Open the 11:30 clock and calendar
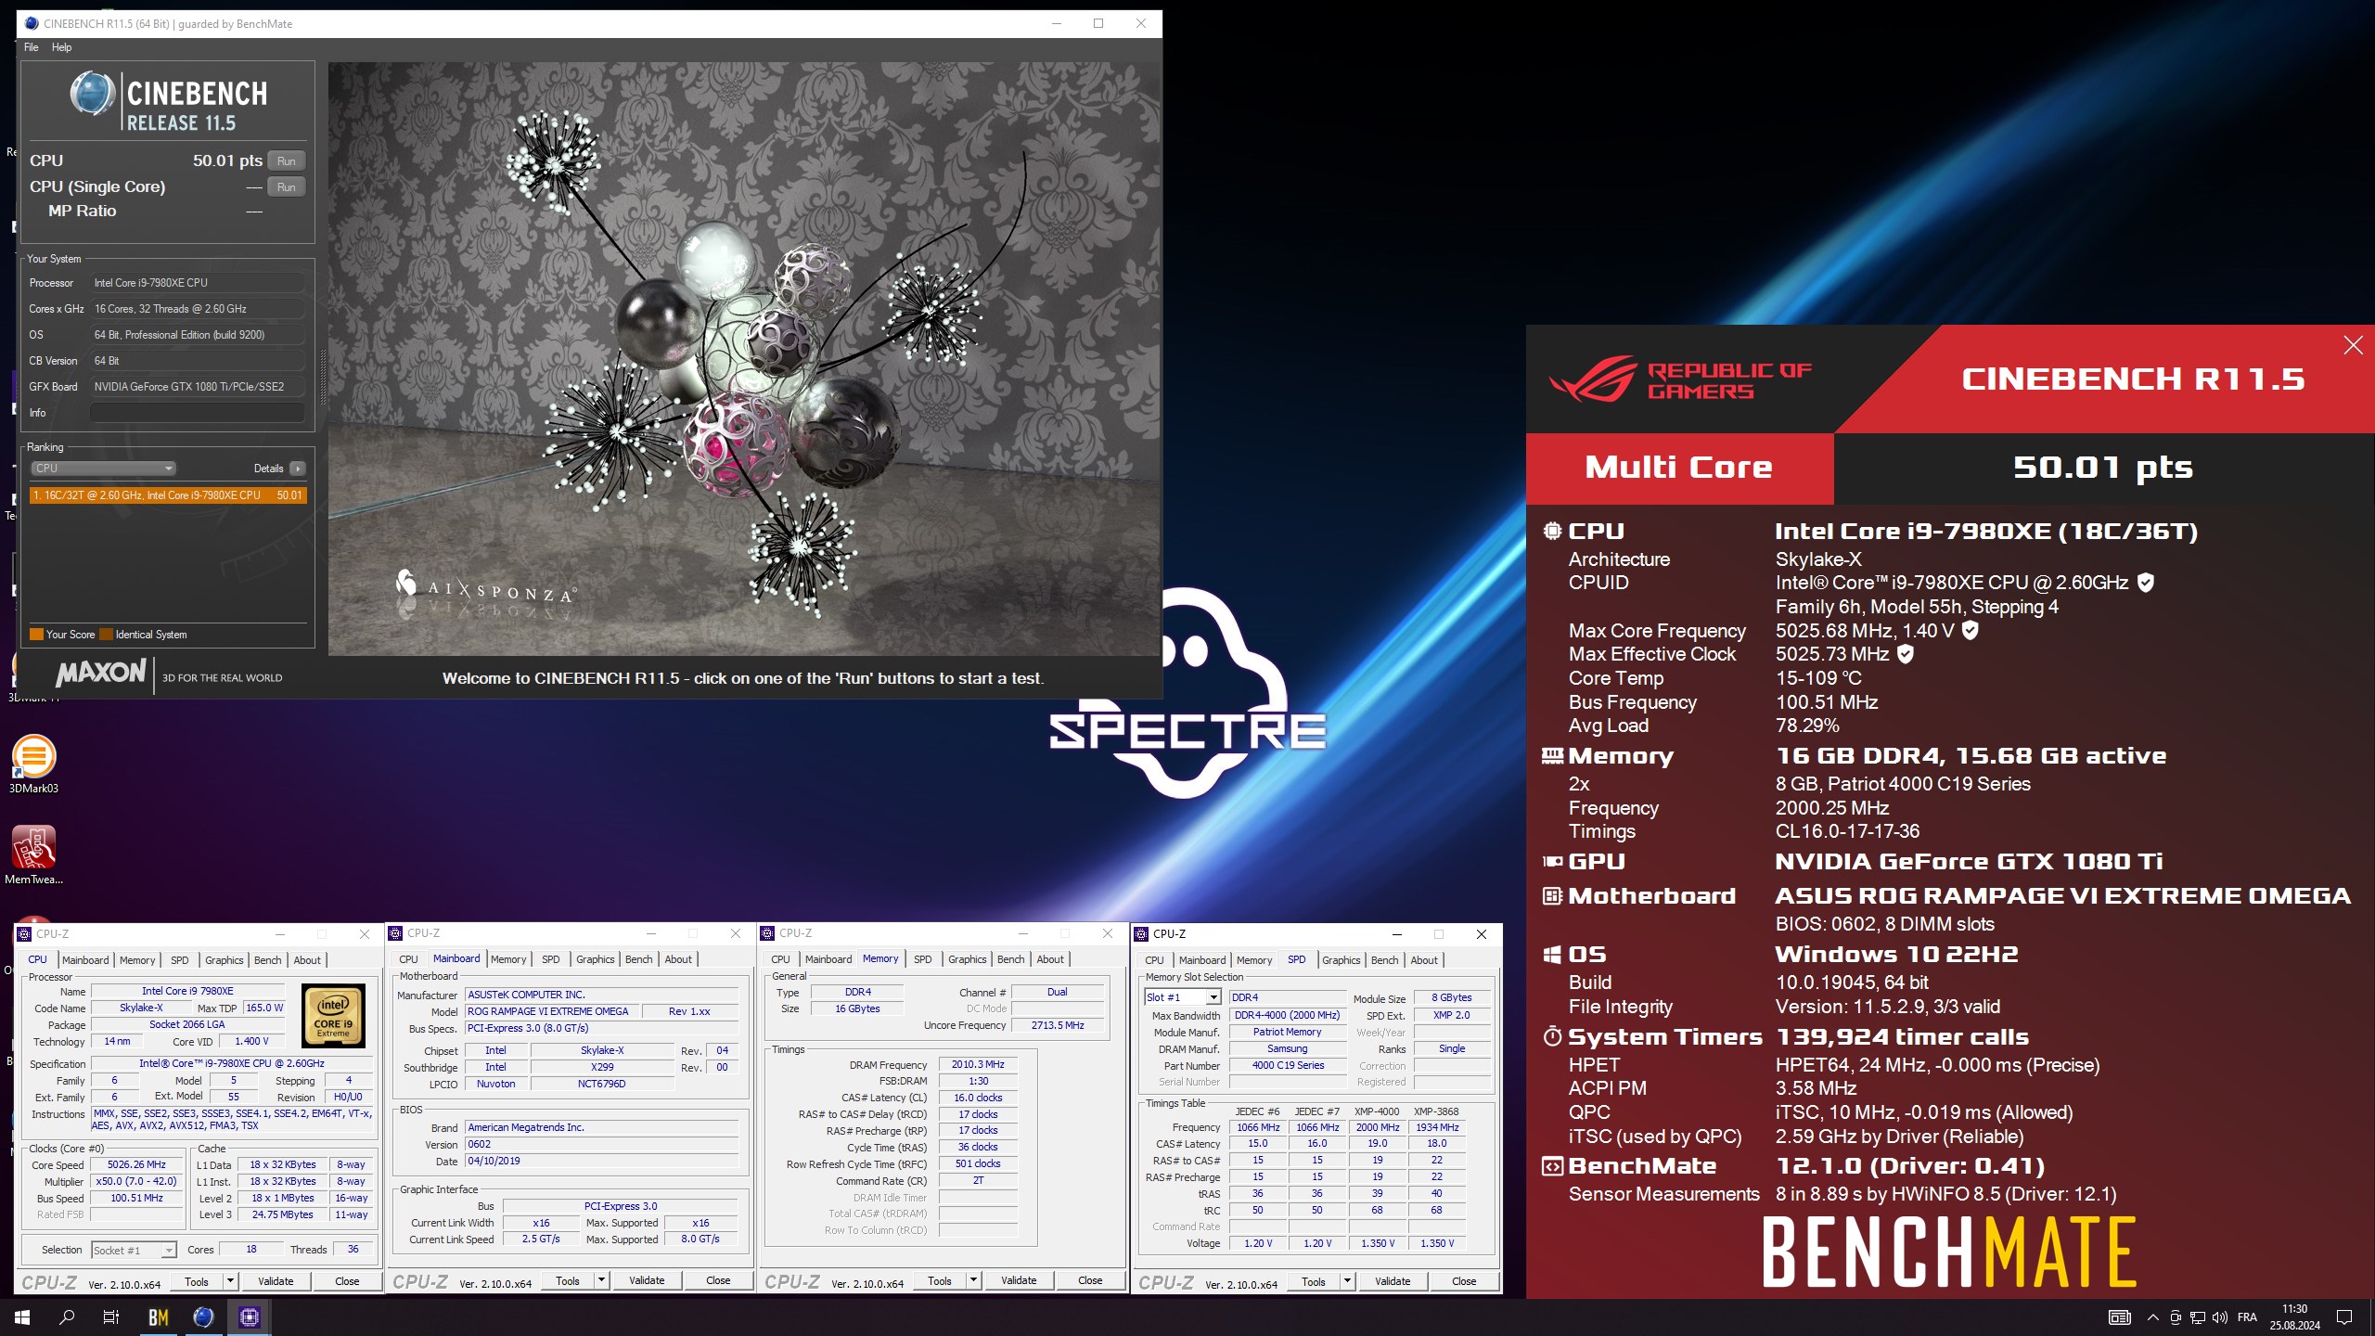Screen dimensions: 2375x1336 (x=2295, y=1317)
